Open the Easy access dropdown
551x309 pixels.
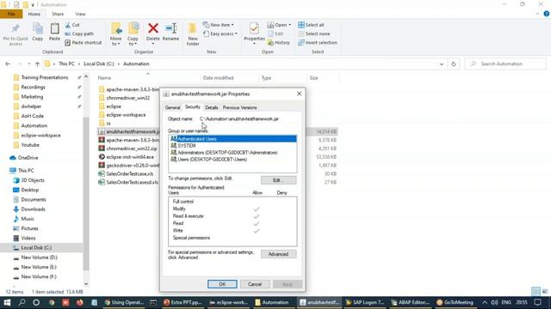click(x=220, y=34)
